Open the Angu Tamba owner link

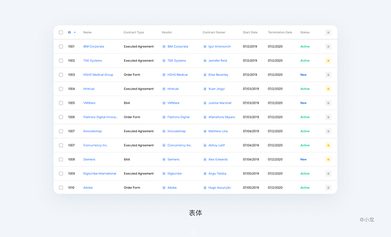point(217,173)
